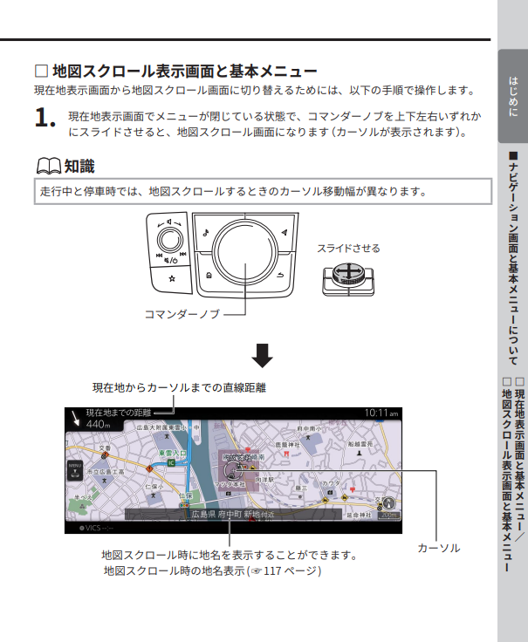
Task: Click the 仁保小 label on the map
Action: (154, 487)
